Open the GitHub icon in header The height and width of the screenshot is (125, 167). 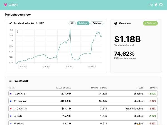[161, 4]
